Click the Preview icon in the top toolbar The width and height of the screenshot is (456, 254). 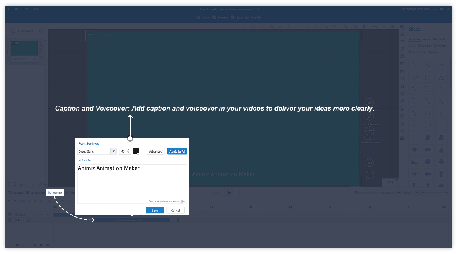click(x=214, y=18)
